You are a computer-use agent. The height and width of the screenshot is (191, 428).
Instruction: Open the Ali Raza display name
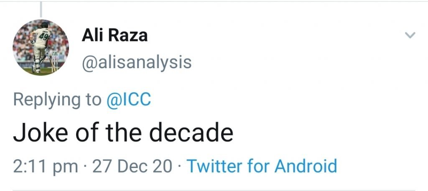tap(115, 36)
